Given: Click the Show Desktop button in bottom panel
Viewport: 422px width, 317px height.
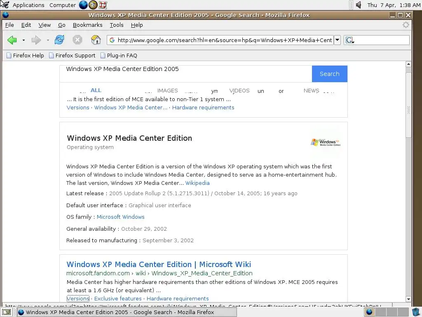Looking at the screenshot, I should [x=7, y=312].
